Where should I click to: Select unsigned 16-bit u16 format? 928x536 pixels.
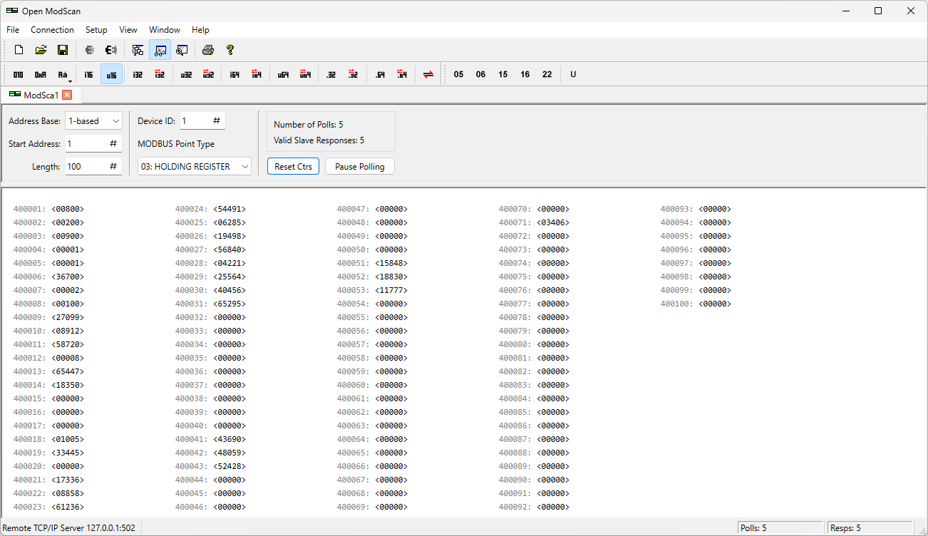pyautogui.click(x=111, y=74)
